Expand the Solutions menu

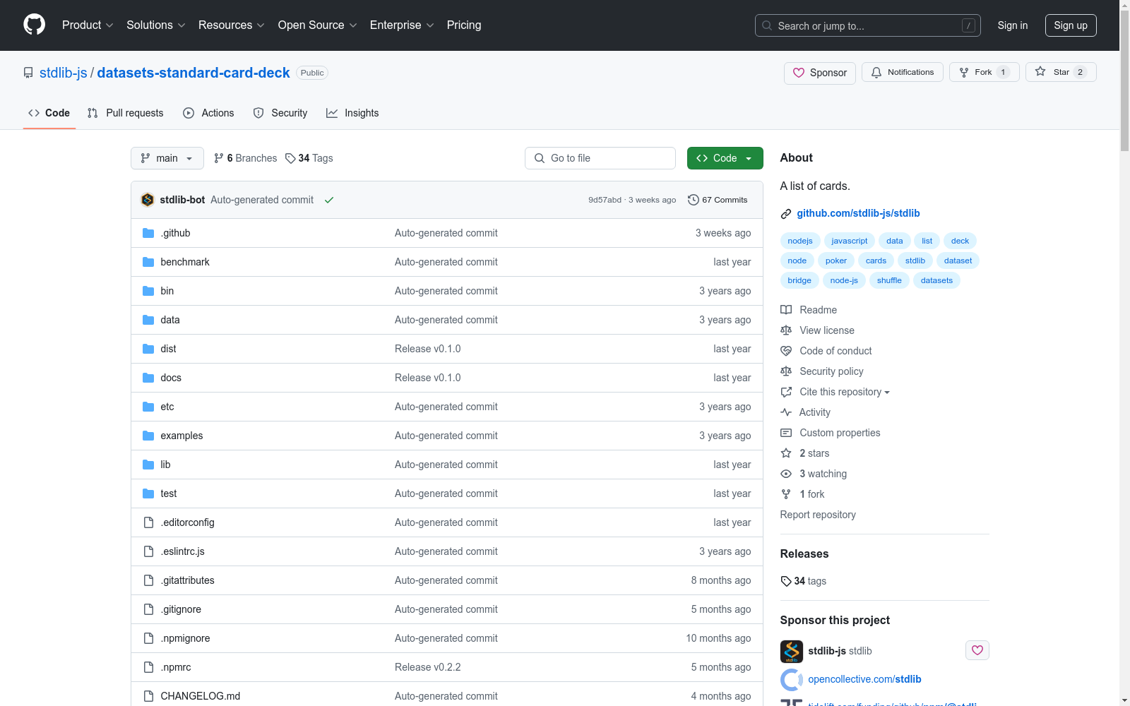pyautogui.click(x=156, y=25)
